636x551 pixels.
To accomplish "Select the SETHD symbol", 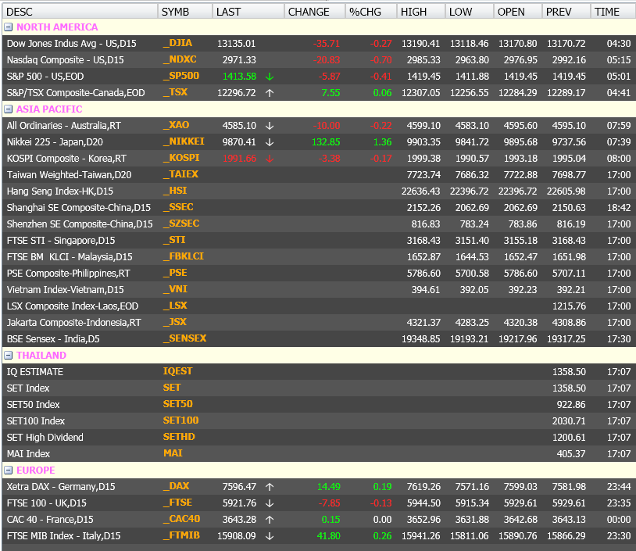I will point(179,437).
